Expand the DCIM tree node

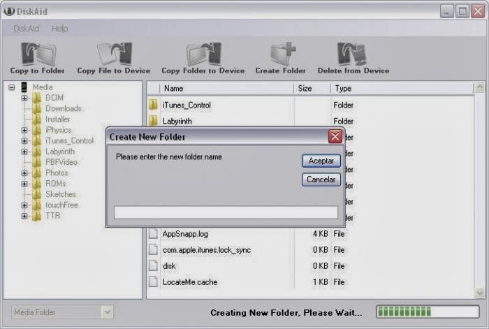tap(24, 98)
